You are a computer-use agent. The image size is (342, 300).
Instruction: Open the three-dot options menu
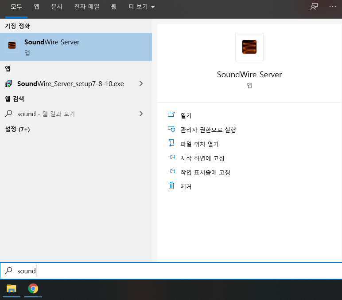[x=333, y=7]
